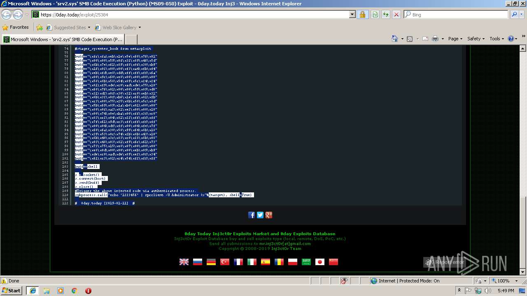This screenshot has height=296, width=527.
Task: Switch site language to Chinese flag
Action: (333, 262)
